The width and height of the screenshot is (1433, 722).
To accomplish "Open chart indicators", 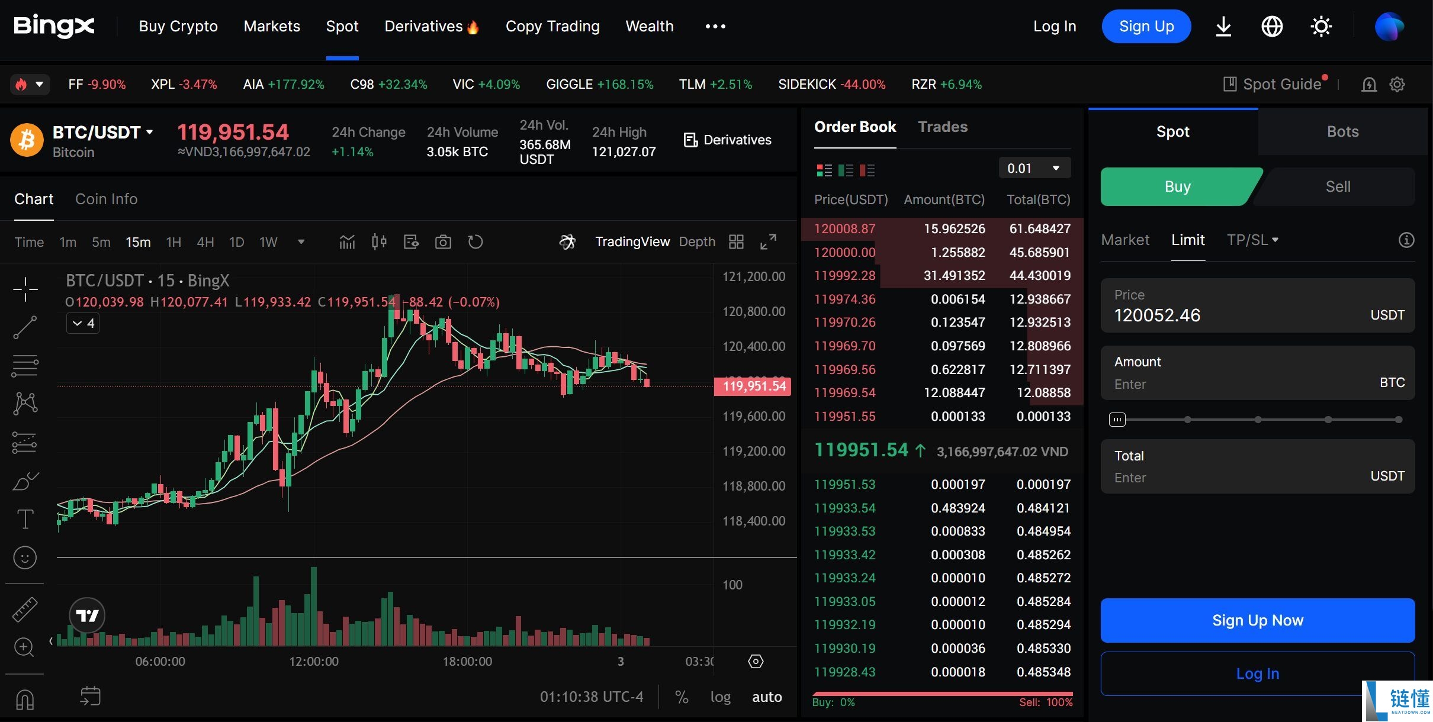I will (x=347, y=242).
